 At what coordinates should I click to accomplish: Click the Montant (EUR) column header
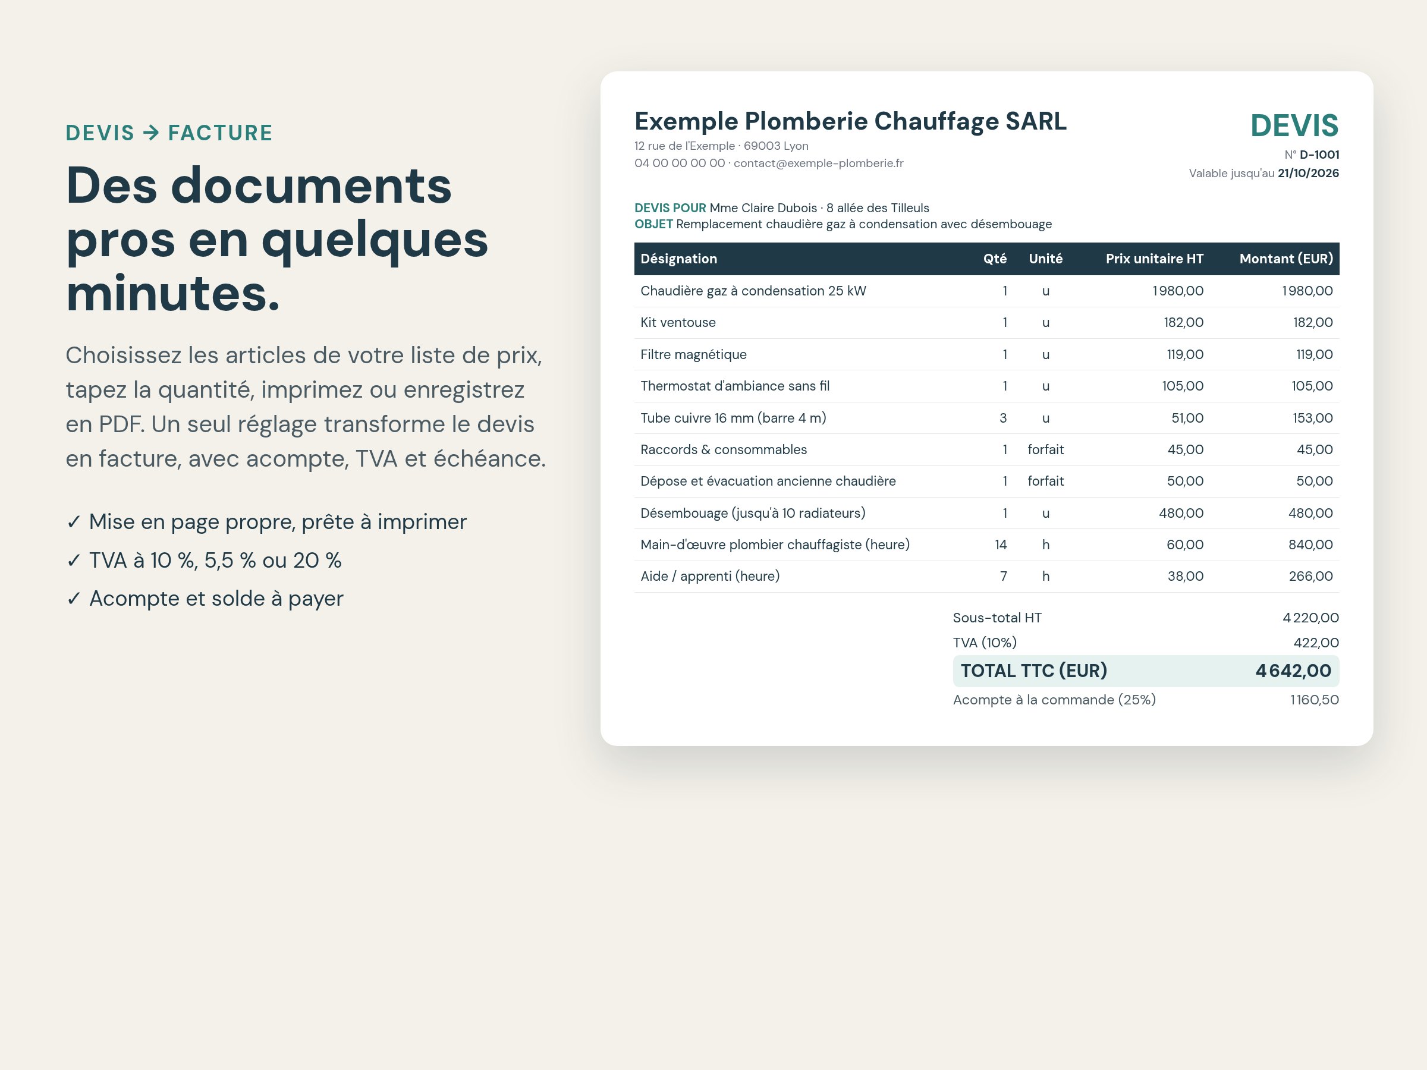tap(1285, 259)
